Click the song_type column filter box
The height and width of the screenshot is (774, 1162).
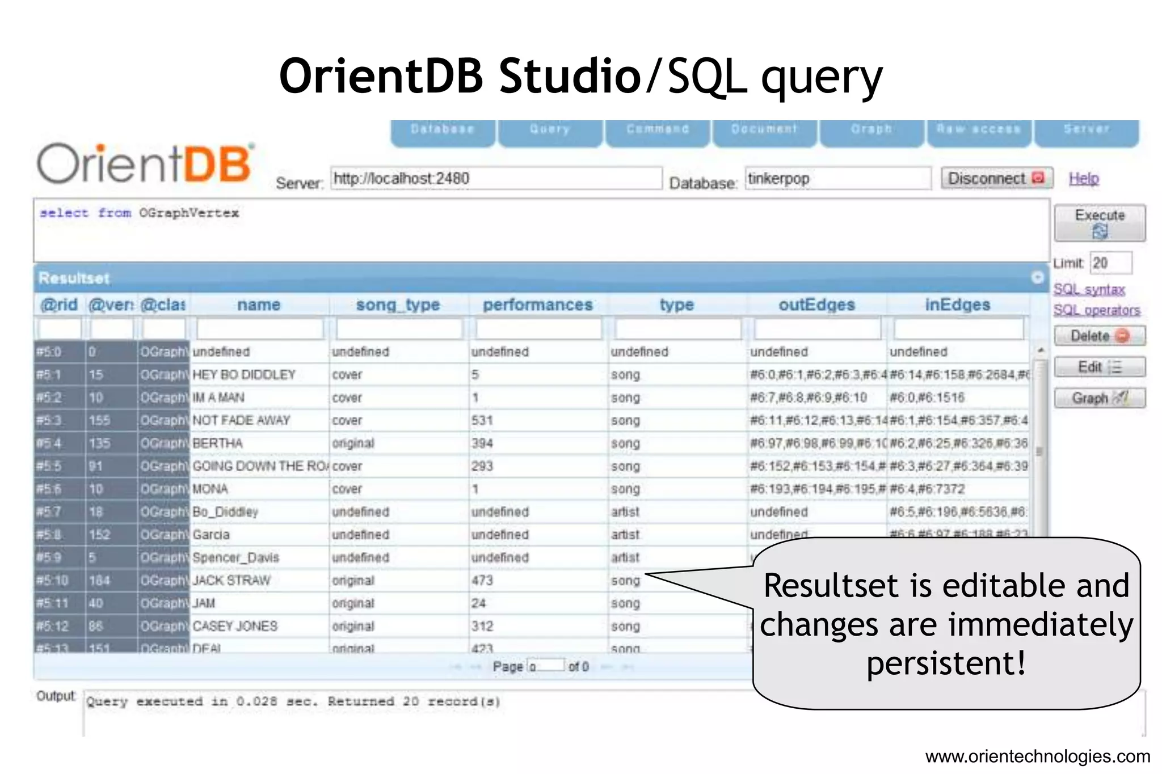pyautogui.click(x=399, y=328)
